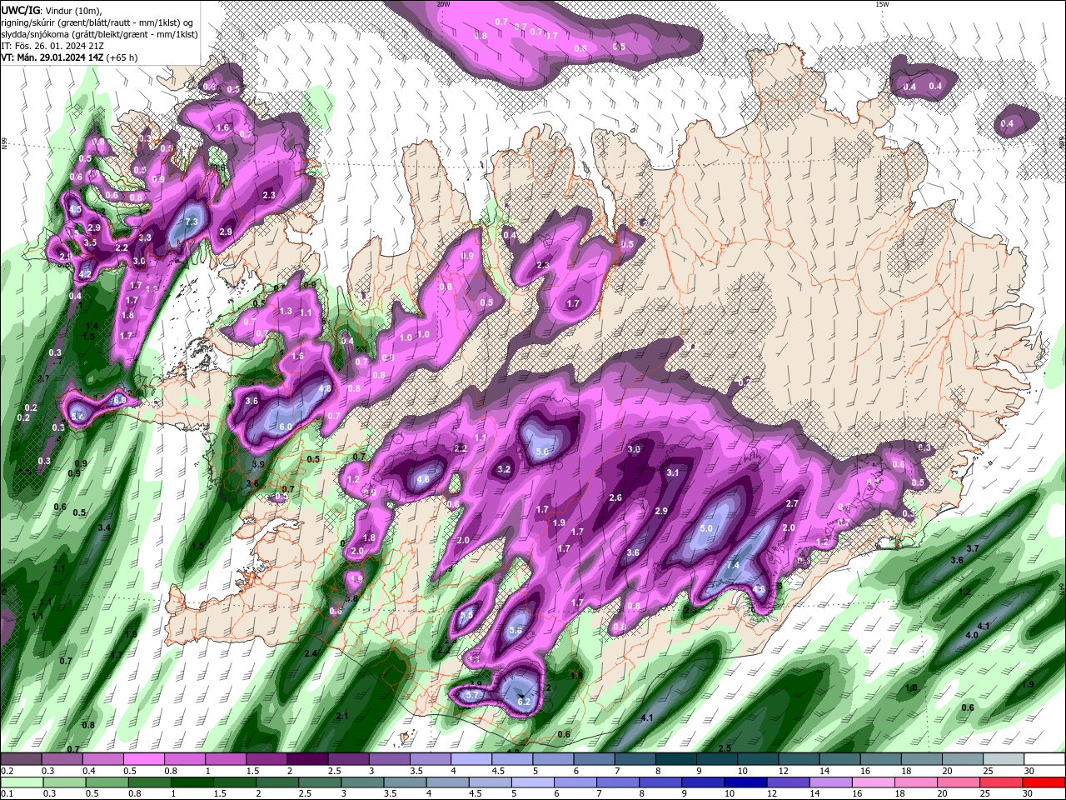1066x800 pixels.
Task: Pick the pale grey 25 swatch in the snow legend
Action: pos(1004,759)
